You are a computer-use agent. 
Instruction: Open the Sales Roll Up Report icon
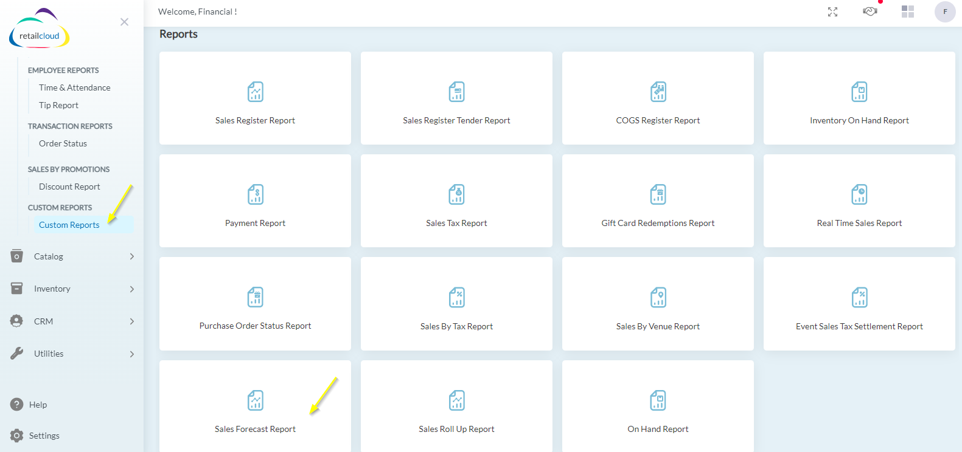tap(456, 400)
